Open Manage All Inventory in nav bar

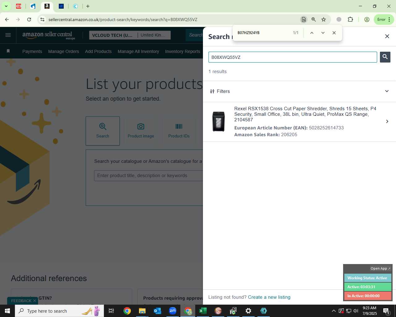pos(138,51)
